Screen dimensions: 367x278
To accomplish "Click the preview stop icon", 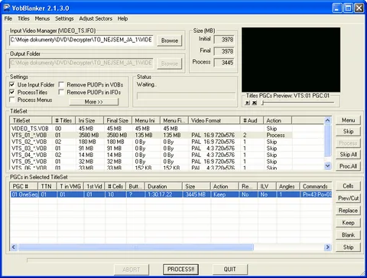I will [x=255, y=103].
